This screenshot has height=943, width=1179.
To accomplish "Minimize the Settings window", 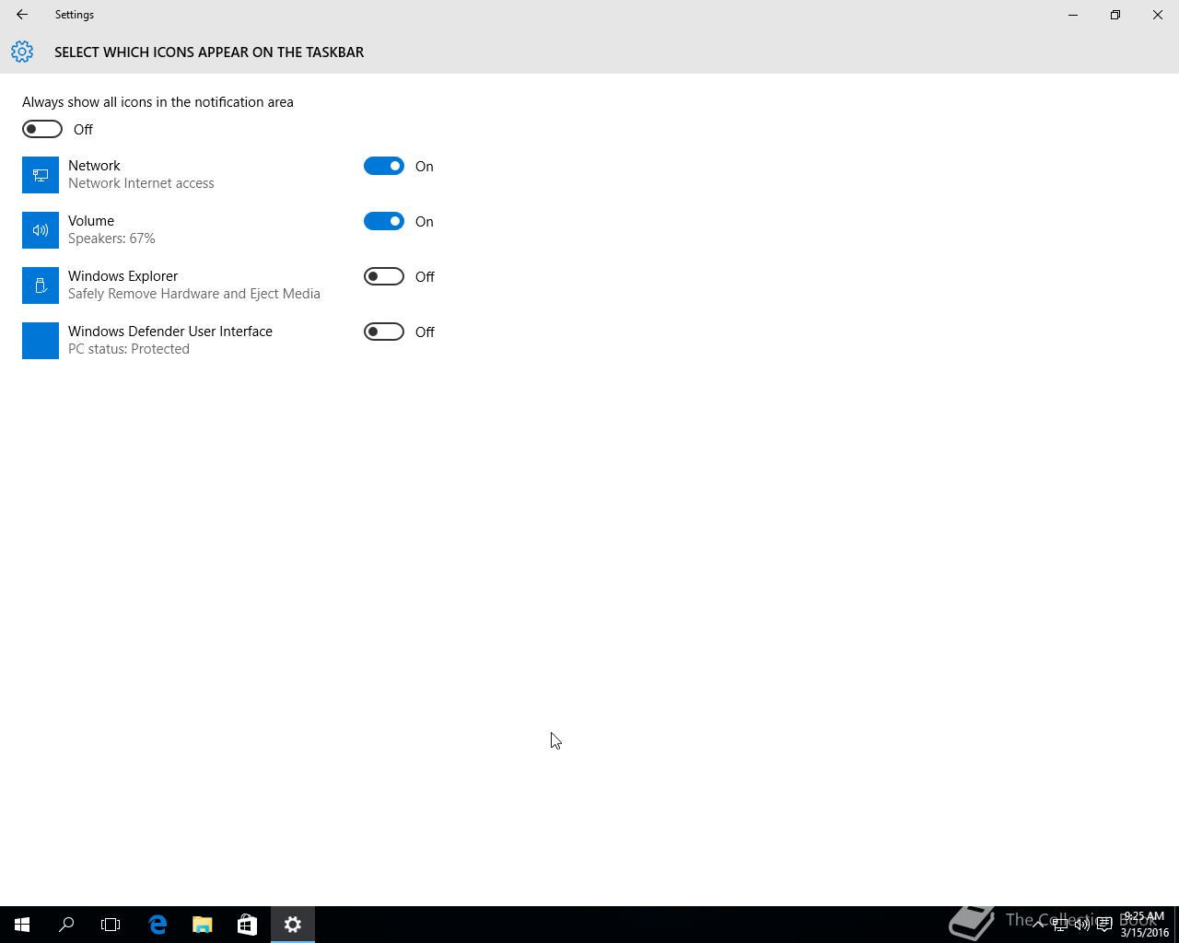I will tap(1073, 15).
